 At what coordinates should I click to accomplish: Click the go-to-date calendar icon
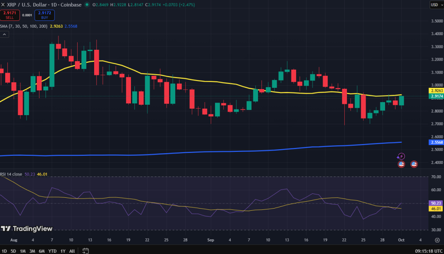[x=85, y=251]
